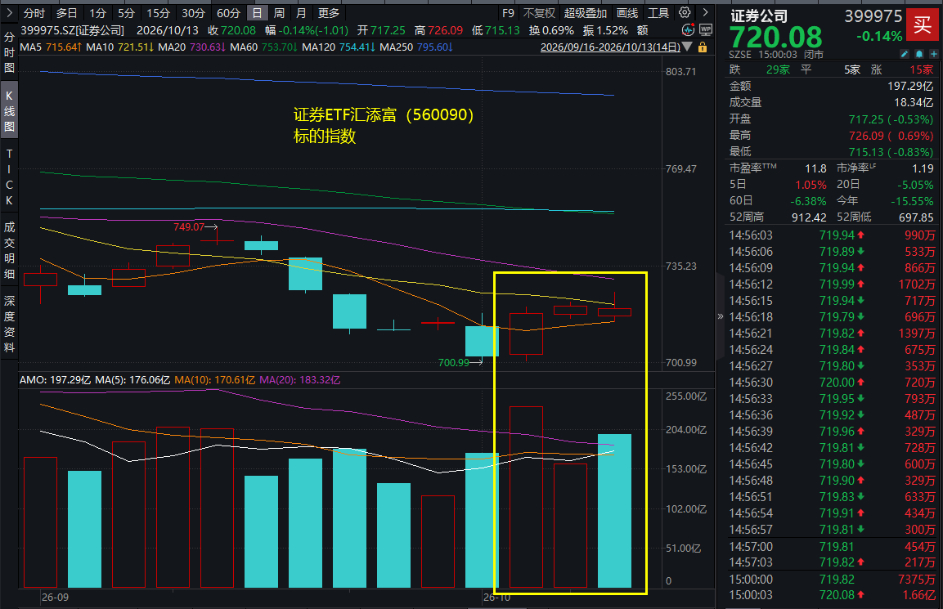Open the TICK side tab
The image size is (943, 609).
tap(9, 177)
